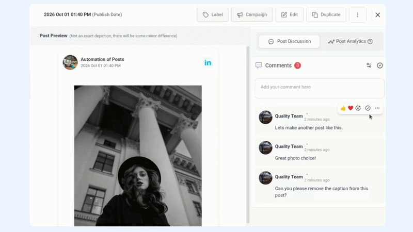Open comments filter settings icon
The width and height of the screenshot is (413, 232).
tap(369, 65)
